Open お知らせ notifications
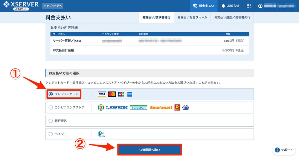 tap(230, 6)
